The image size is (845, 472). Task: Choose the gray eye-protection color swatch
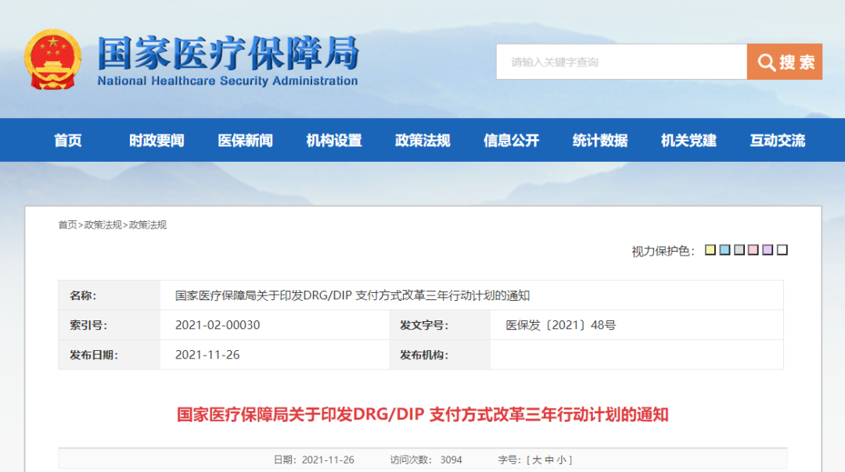[x=739, y=250]
